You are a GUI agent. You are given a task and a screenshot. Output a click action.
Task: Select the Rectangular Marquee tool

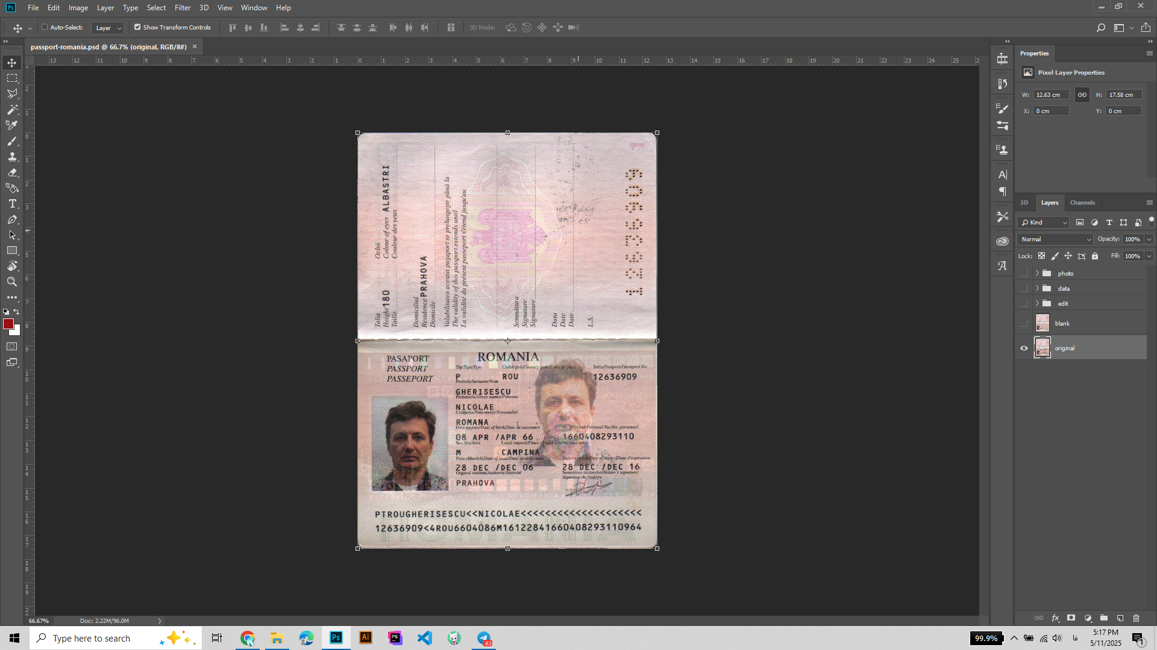[12, 78]
